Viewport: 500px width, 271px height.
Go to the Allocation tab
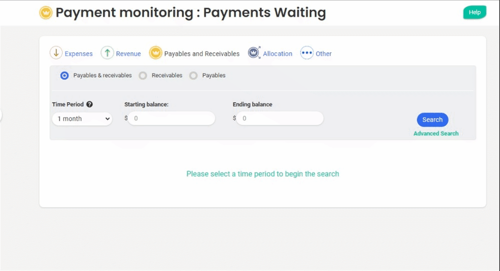277,54
